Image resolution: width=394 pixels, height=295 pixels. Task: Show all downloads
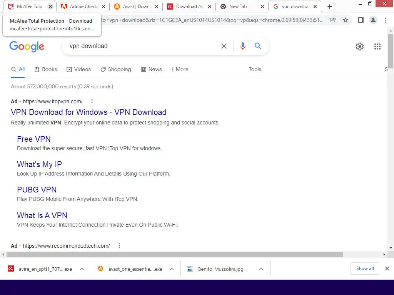click(365, 268)
